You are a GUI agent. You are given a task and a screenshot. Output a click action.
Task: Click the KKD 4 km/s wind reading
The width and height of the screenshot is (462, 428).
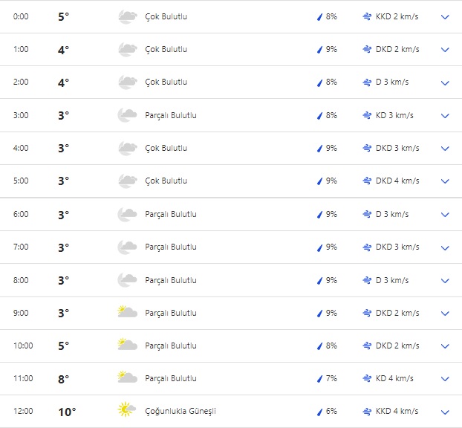397,411
